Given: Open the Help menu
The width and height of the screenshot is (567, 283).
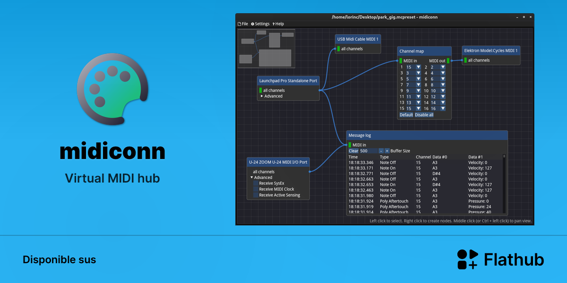Looking at the screenshot, I should (x=278, y=24).
